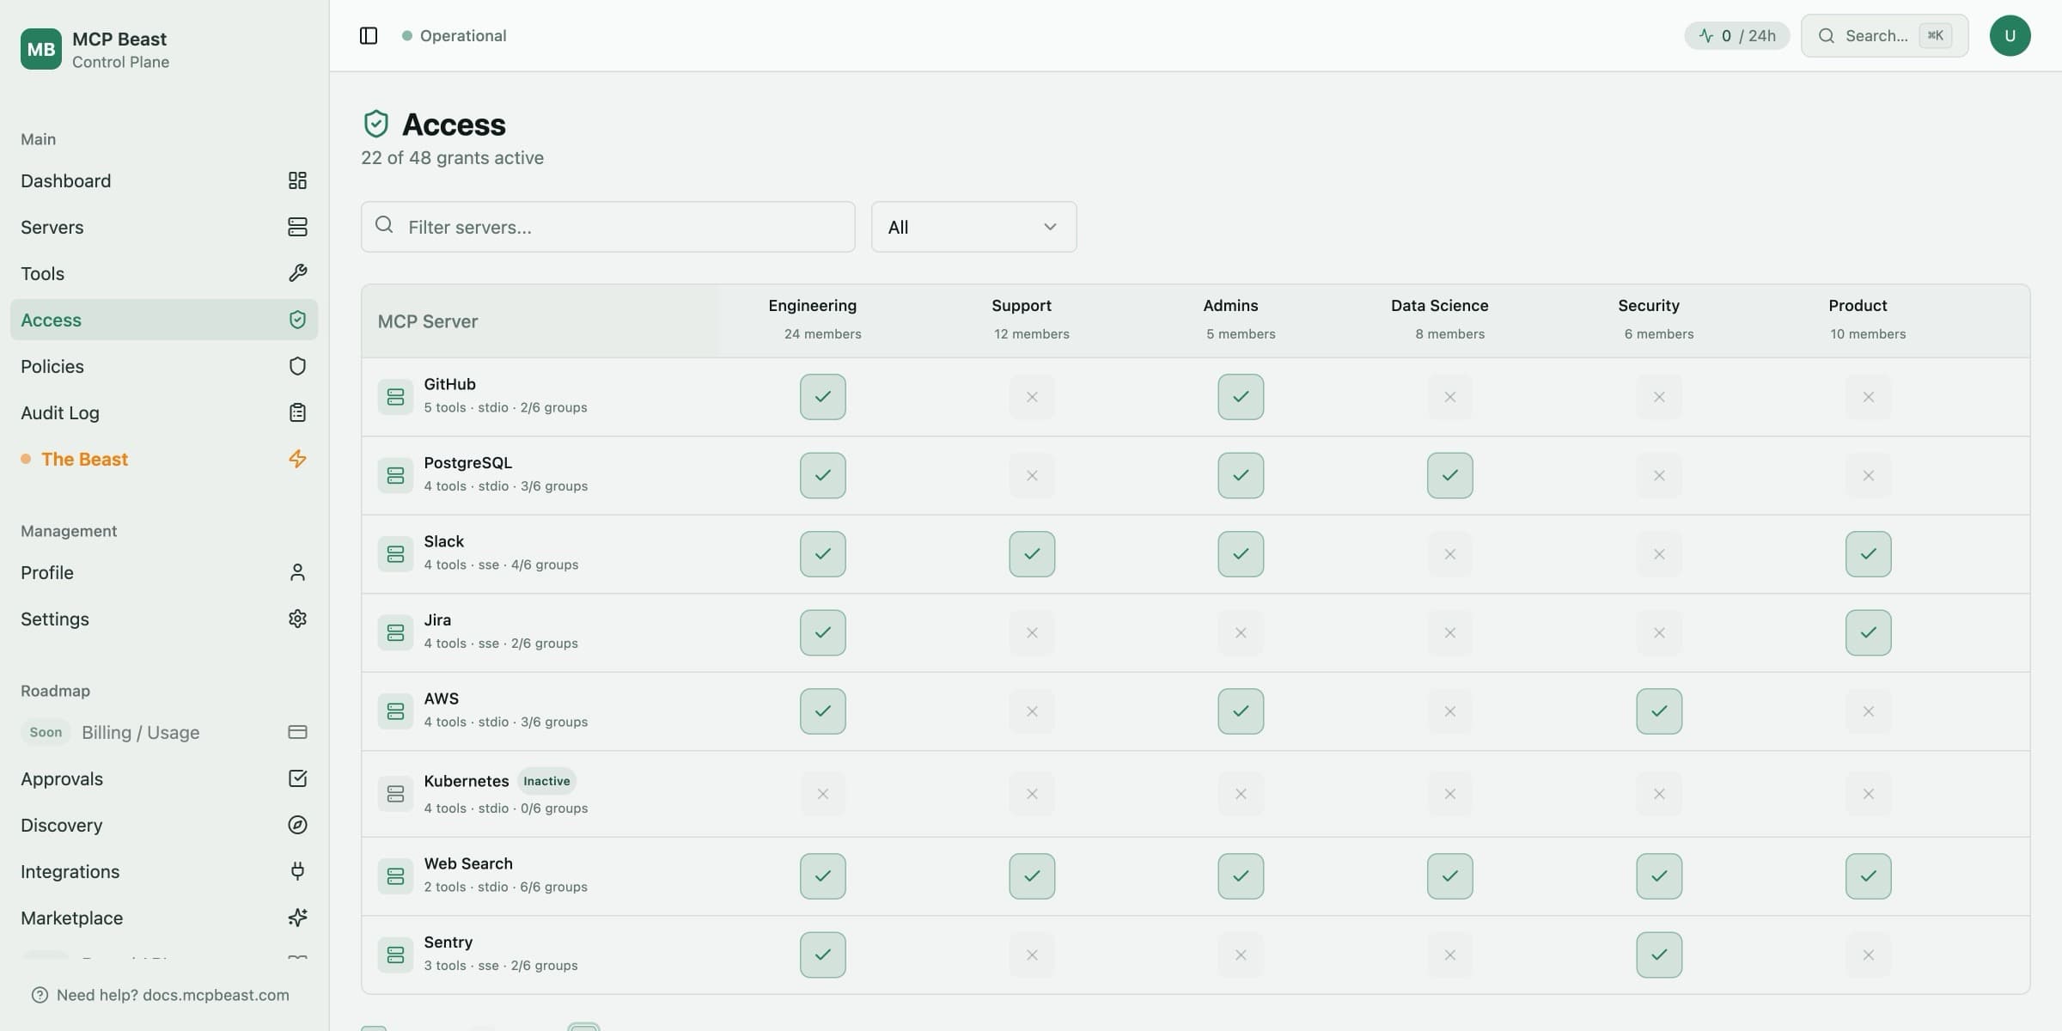
Task: Navigate to Settings
Action: click(x=164, y=619)
